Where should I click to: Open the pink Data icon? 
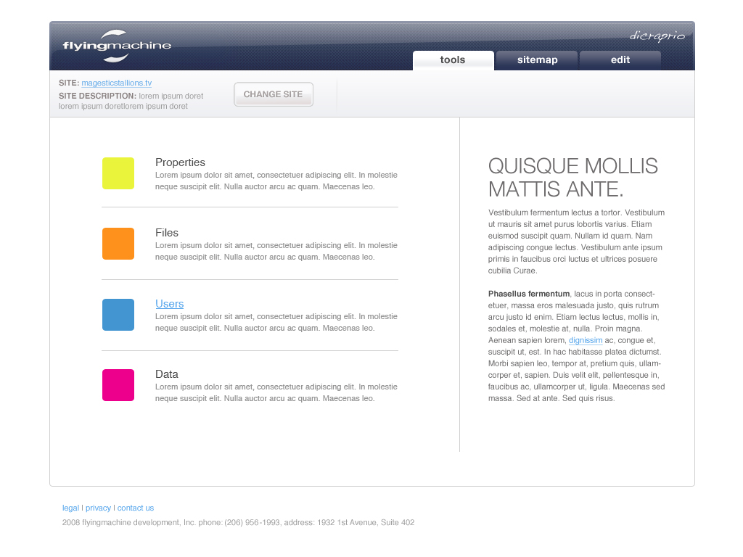coord(118,385)
